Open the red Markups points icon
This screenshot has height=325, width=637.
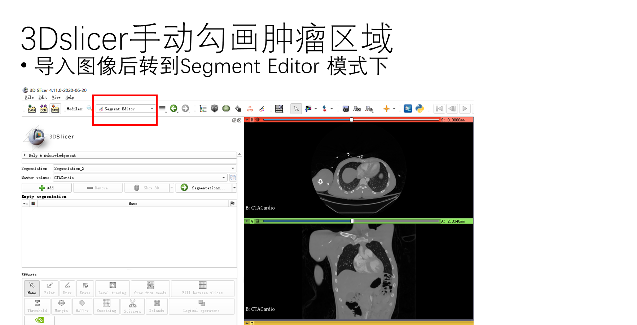(250, 109)
